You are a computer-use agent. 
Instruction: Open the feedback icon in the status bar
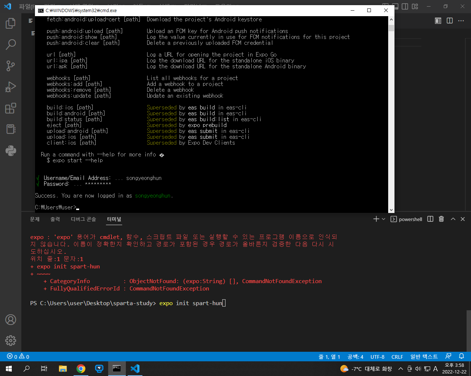[448, 356]
